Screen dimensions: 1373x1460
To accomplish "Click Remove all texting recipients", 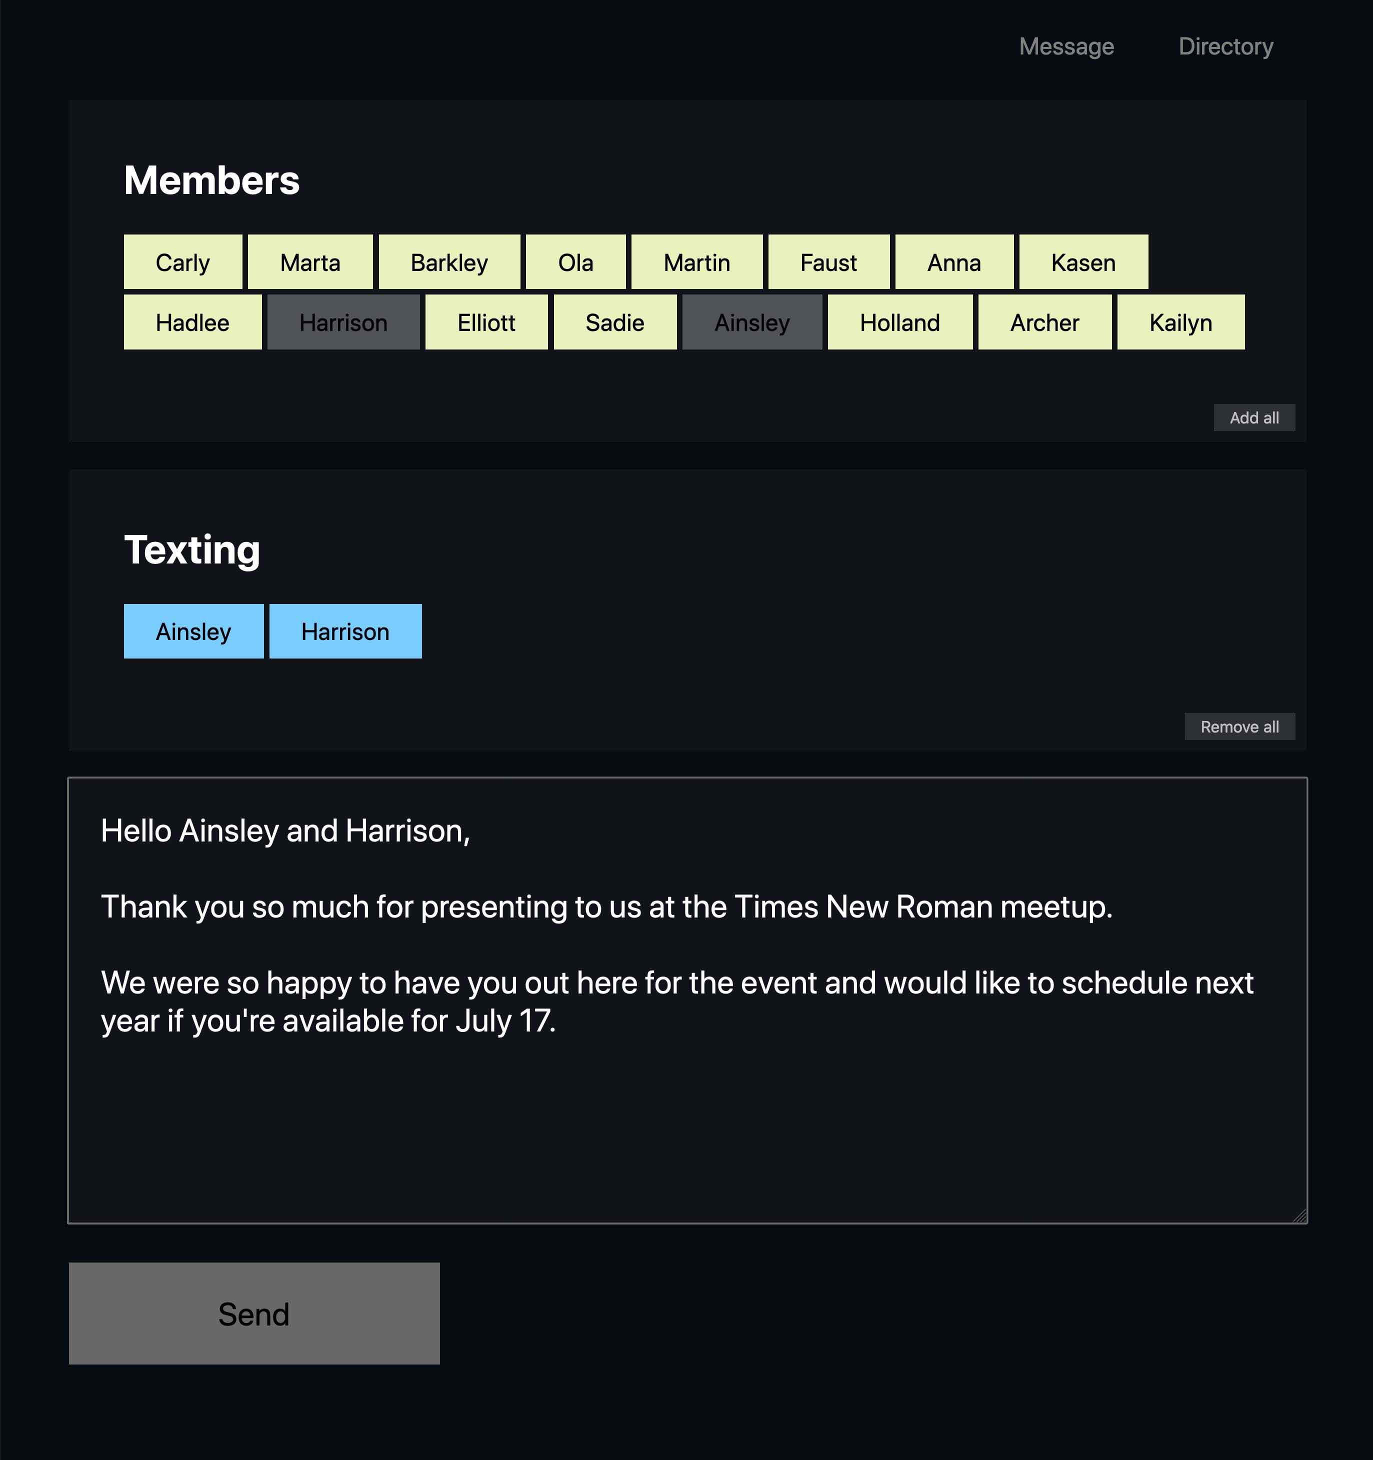I will click(x=1239, y=725).
